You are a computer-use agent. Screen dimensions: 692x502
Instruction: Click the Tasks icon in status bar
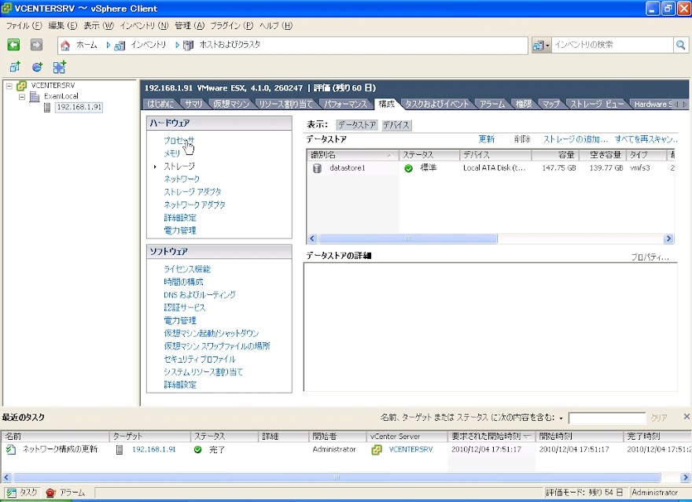click(11, 493)
